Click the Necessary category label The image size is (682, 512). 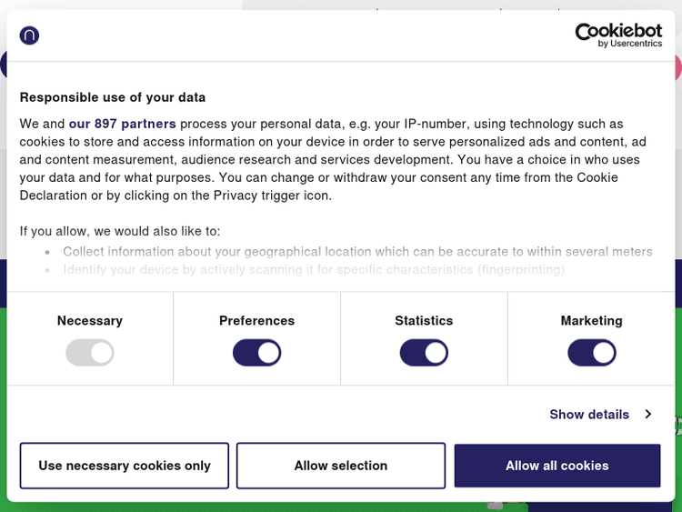pos(90,321)
